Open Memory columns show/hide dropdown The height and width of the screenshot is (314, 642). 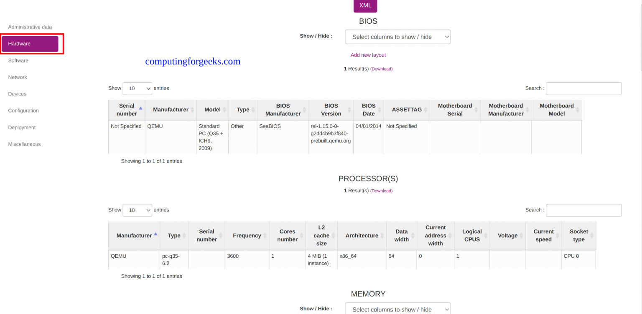pyautogui.click(x=397, y=309)
